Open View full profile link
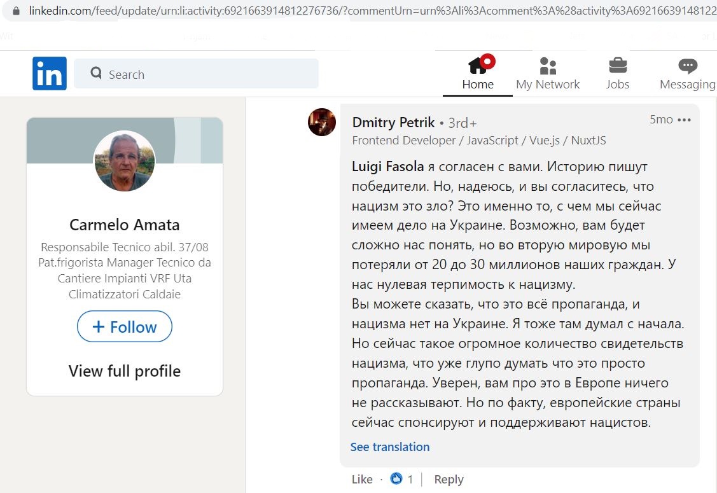The image size is (717, 493). tap(125, 371)
